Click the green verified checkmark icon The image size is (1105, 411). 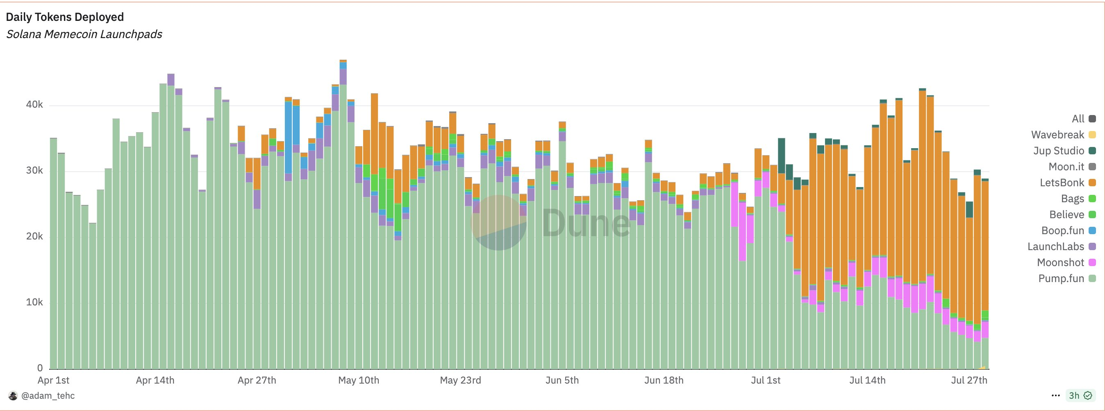pyautogui.click(x=1088, y=395)
